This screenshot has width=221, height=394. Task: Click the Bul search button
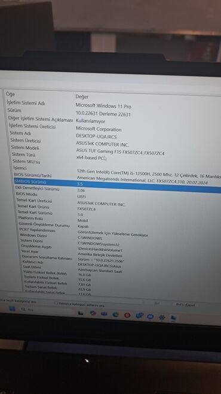click(157, 304)
